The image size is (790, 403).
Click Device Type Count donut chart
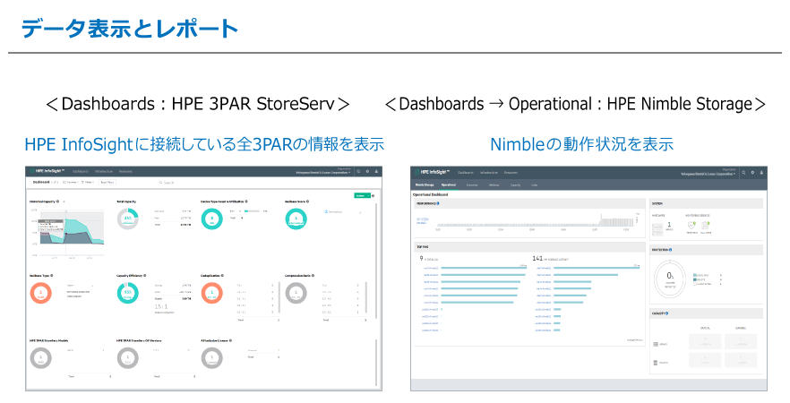(x=211, y=219)
